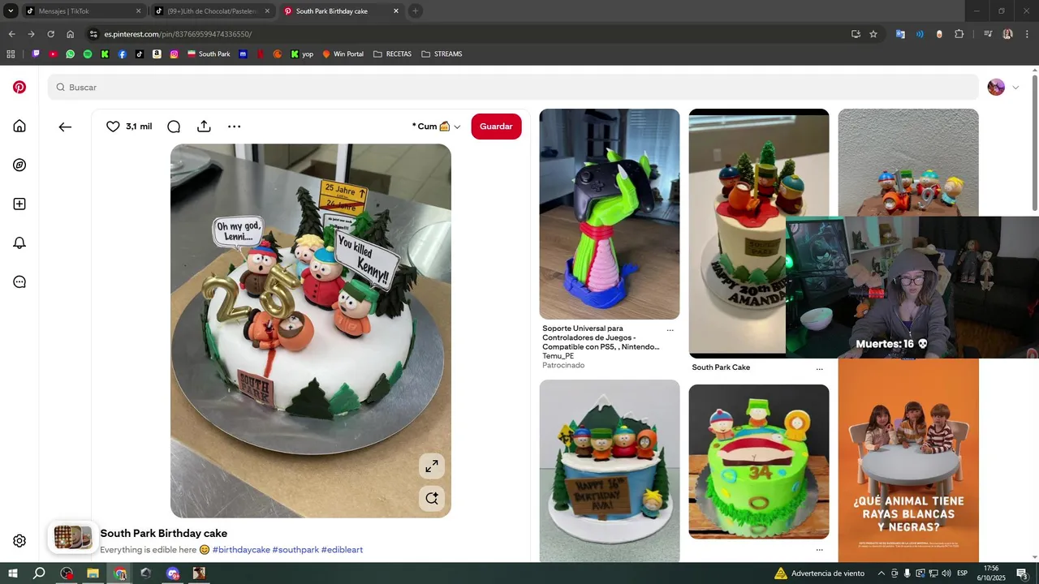Open the Win Portal bookmark

pos(343,54)
